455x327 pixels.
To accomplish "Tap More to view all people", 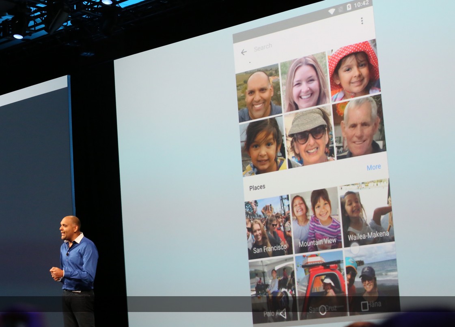I will (374, 167).
